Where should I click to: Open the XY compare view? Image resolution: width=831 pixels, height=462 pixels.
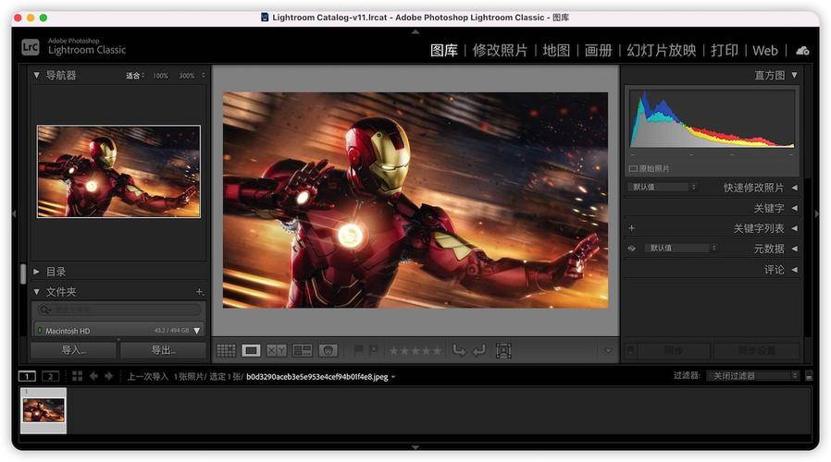click(x=276, y=350)
